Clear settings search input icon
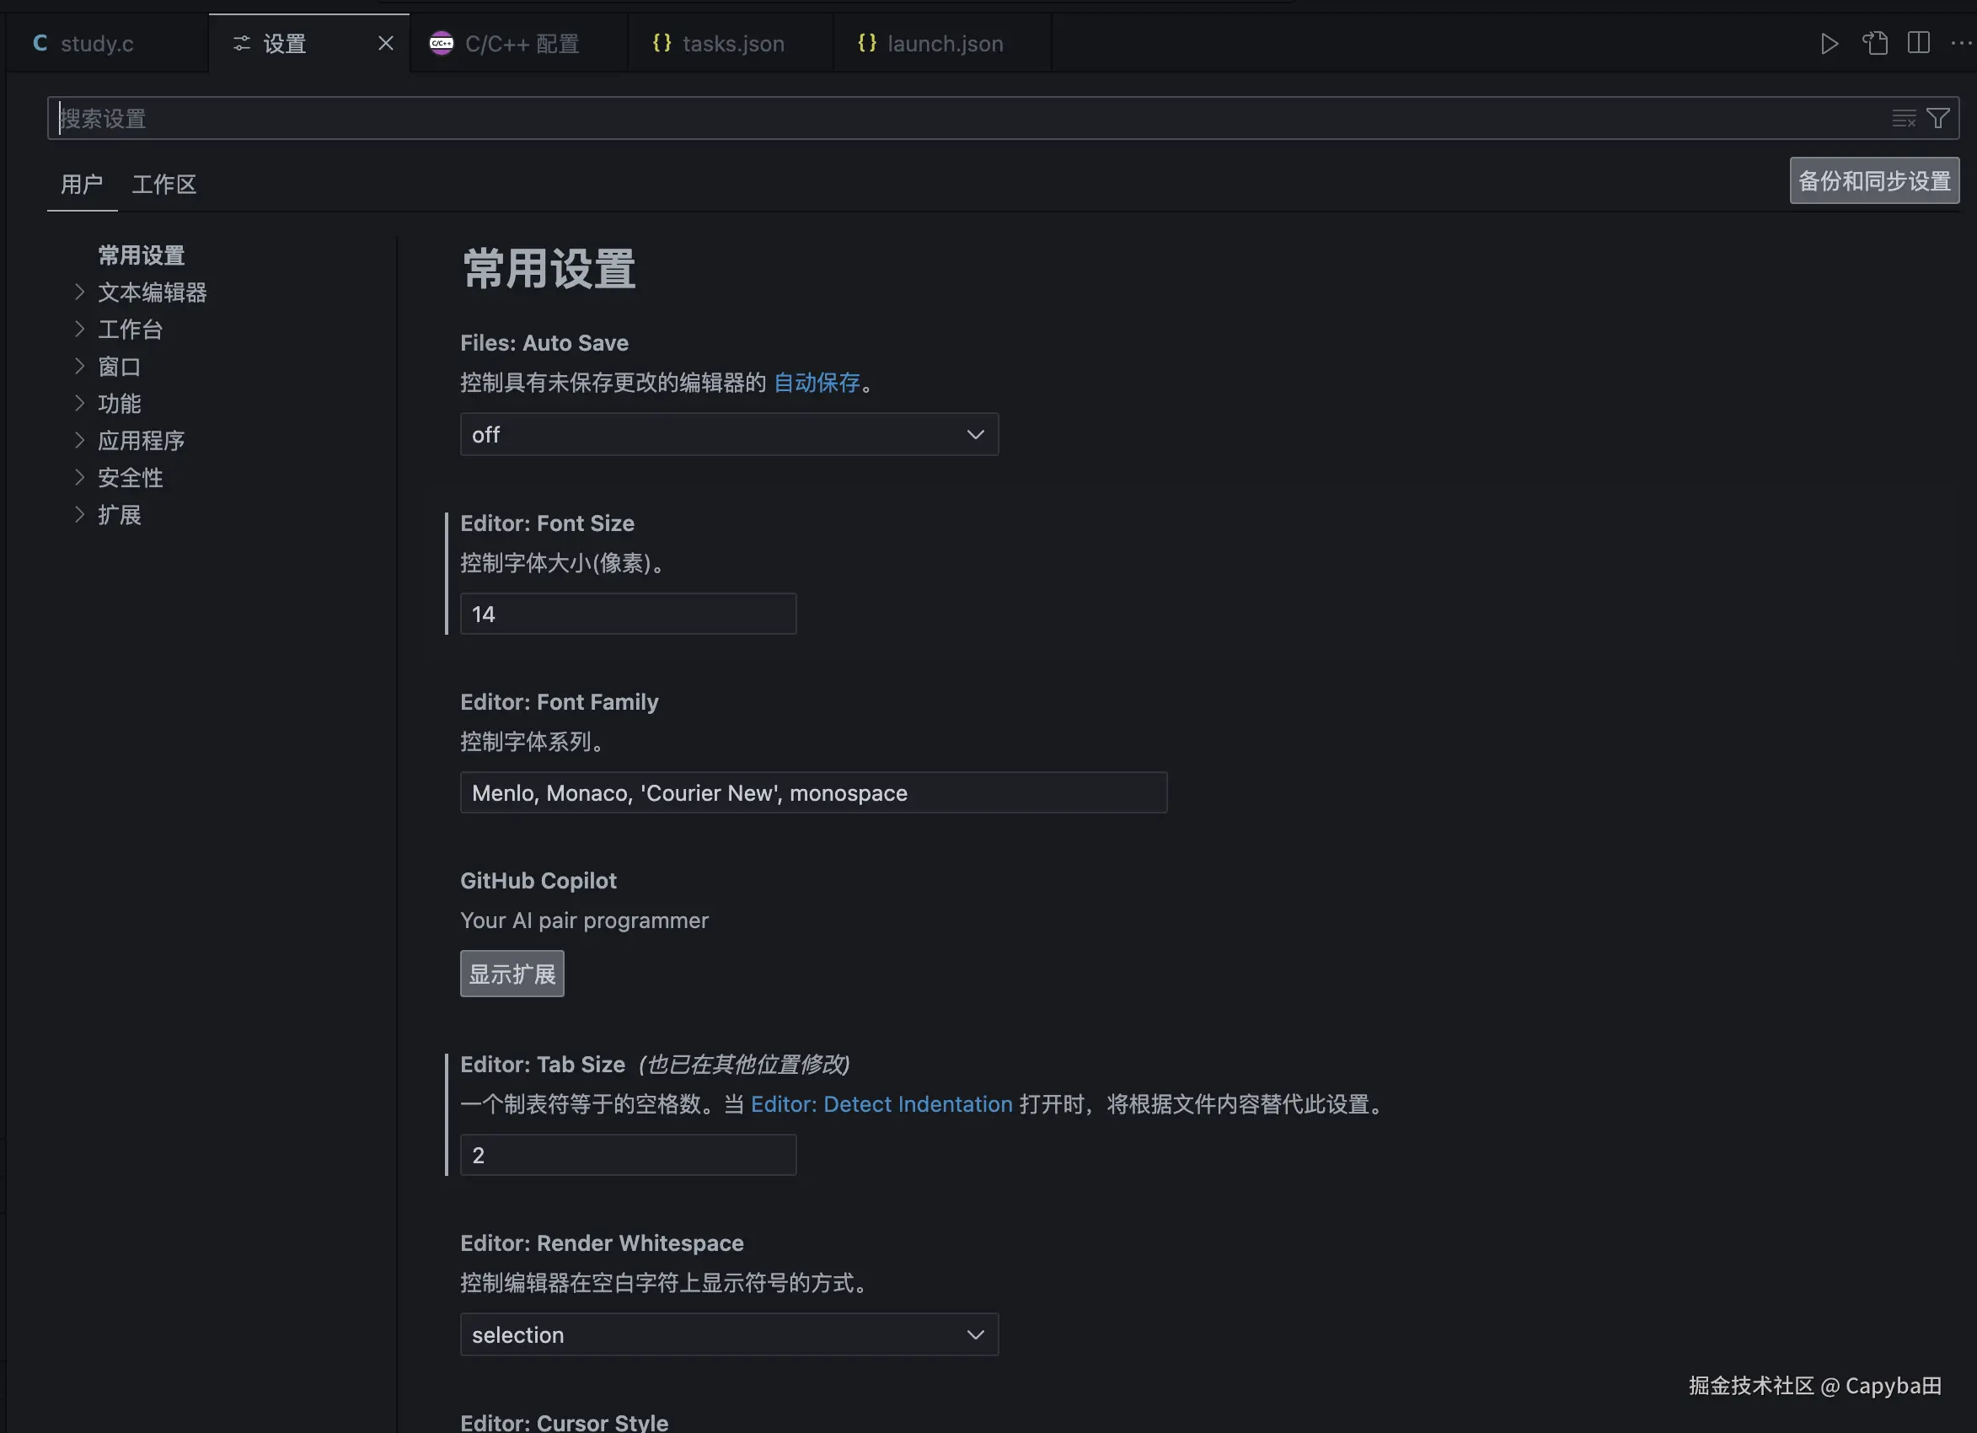Viewport: 1977px width, 1433px height. [x=1904, y=119]
